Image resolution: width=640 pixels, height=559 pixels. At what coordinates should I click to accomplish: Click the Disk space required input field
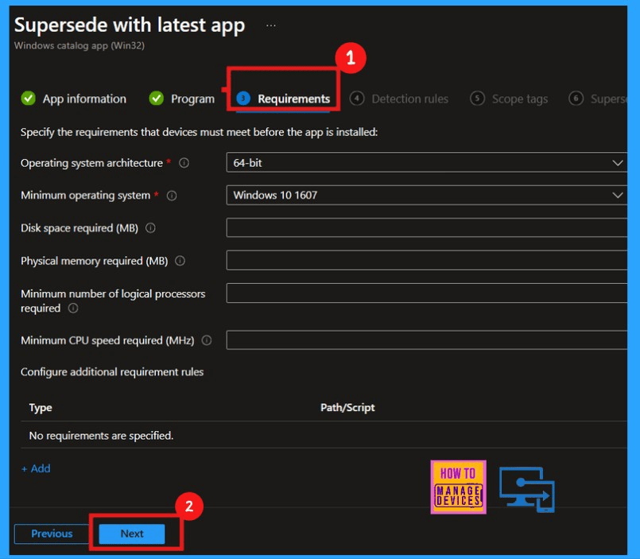[426, 228]
